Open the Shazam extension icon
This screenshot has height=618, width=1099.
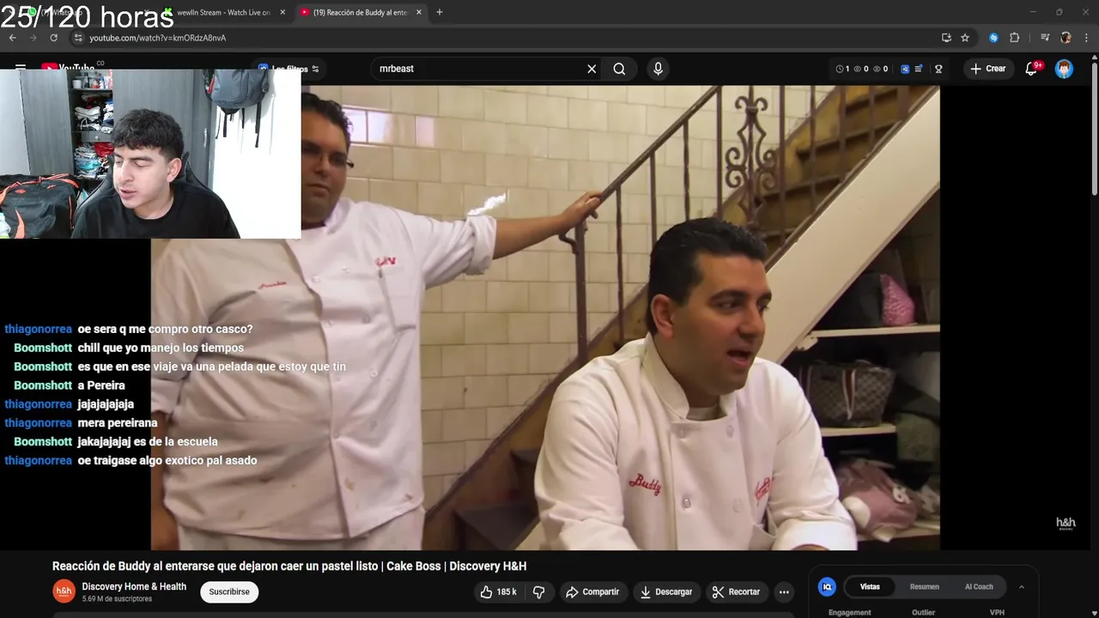pos(993,38)
